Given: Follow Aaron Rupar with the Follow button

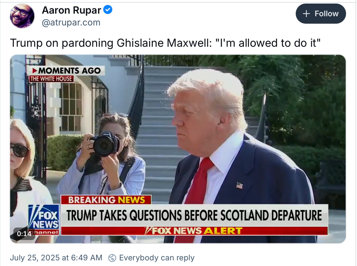Looking at the screenshot, I should [321, 14].
